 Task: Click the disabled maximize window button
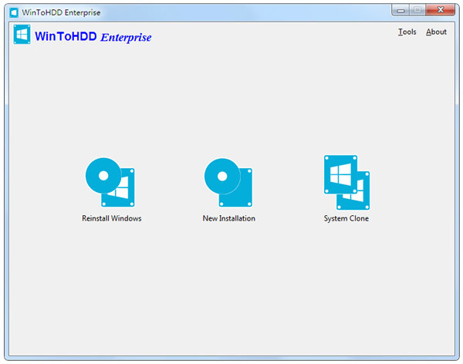(x=417, y=10)
